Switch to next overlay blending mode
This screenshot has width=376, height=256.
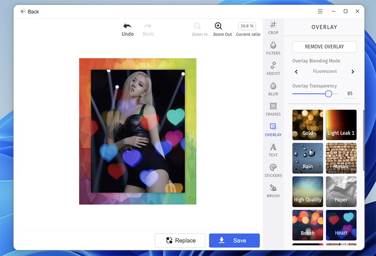[353, 72]
